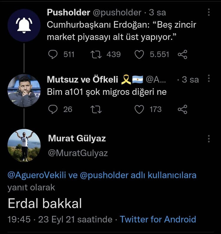
Task: Open more options for Pusholder tweet
Action: pyautogui.click(x=209, y=12)
